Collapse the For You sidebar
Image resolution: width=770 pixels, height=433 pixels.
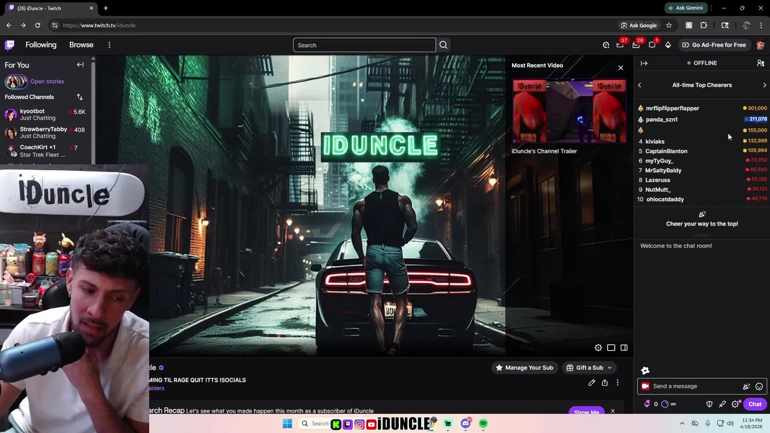(80, 64)
